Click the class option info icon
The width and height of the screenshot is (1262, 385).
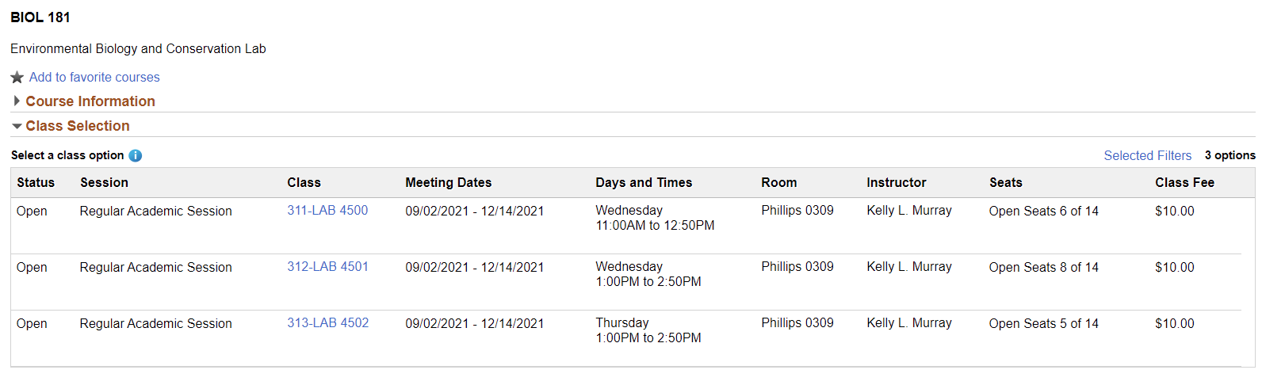[136, 155]
